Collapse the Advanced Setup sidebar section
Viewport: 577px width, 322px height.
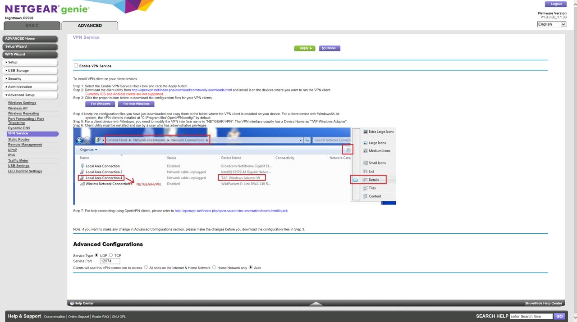pyautogui.click(x=30, y=95)
